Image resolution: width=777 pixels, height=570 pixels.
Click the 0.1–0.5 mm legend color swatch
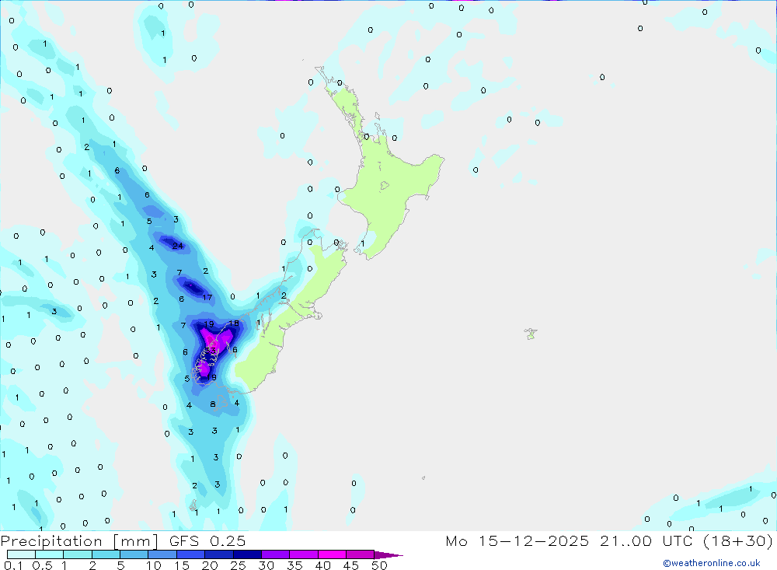21,554
